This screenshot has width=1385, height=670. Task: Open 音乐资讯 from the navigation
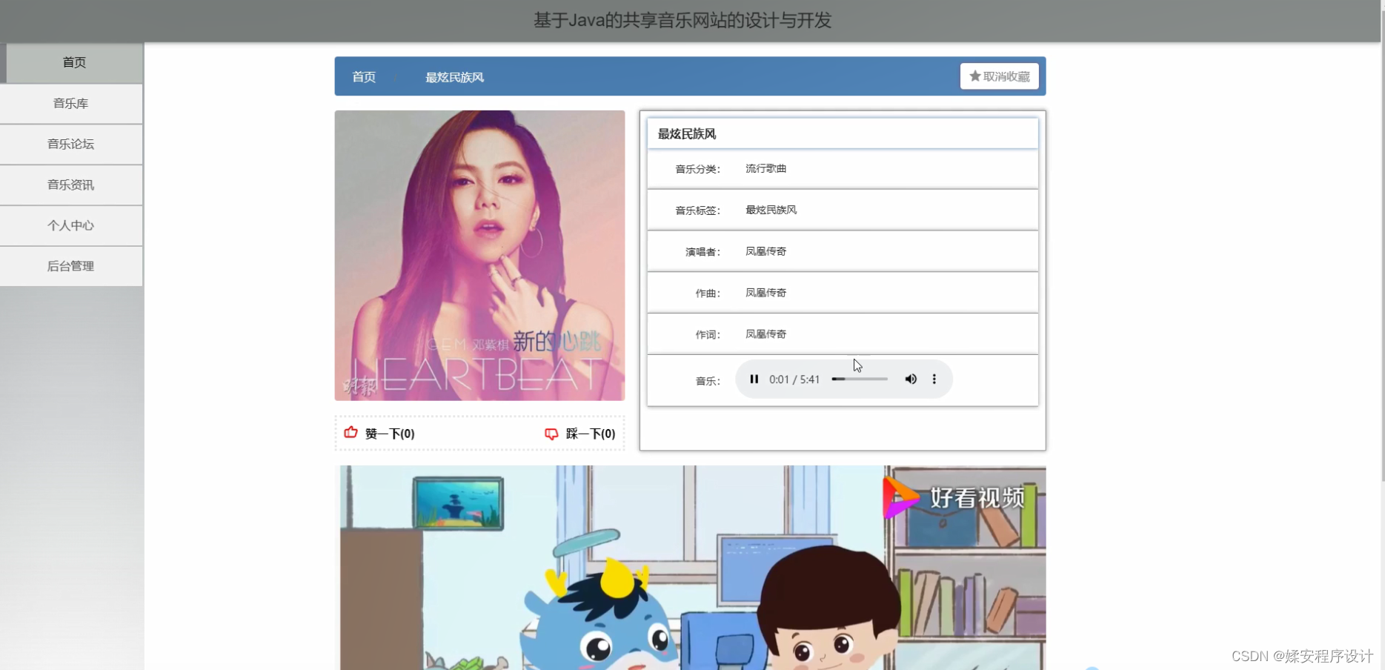[x=71, y=185]
